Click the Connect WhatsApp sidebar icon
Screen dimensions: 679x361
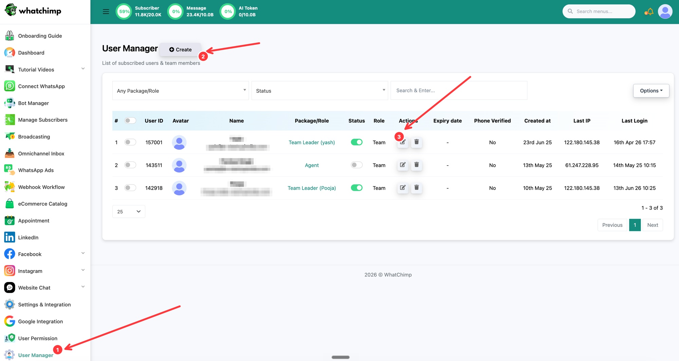click(10, 86)
